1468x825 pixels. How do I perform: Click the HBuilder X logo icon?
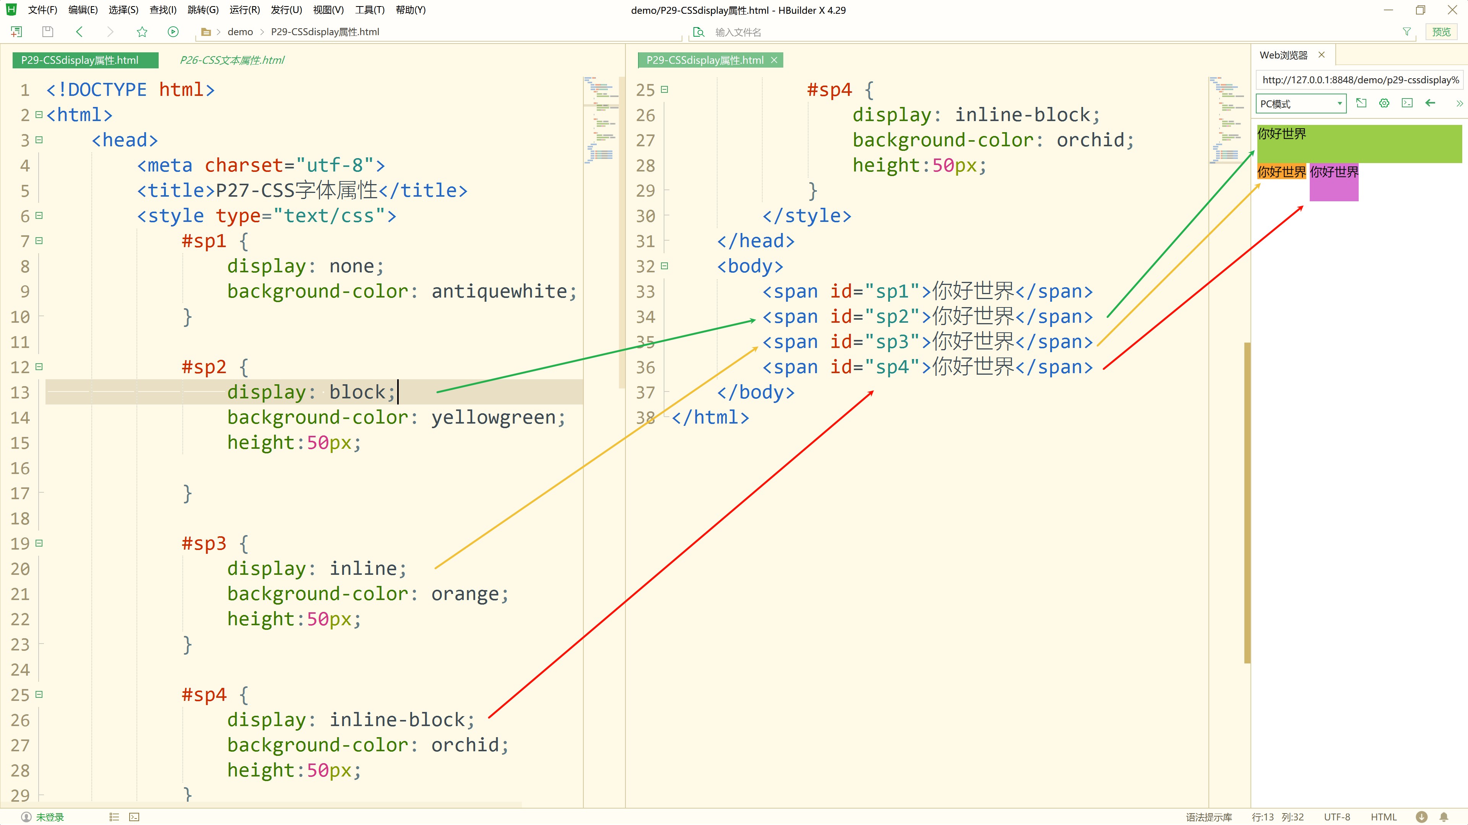point(11,10)
